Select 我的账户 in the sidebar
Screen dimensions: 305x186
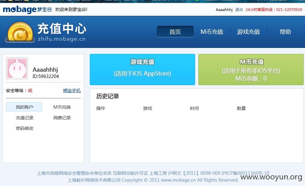pyautogui.click(x=24, y=107)
